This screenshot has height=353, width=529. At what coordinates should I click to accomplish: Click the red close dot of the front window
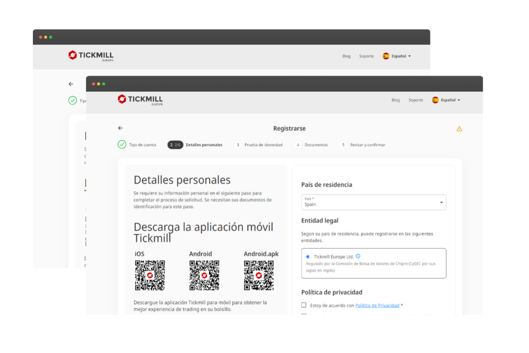[x=94, y=84]
